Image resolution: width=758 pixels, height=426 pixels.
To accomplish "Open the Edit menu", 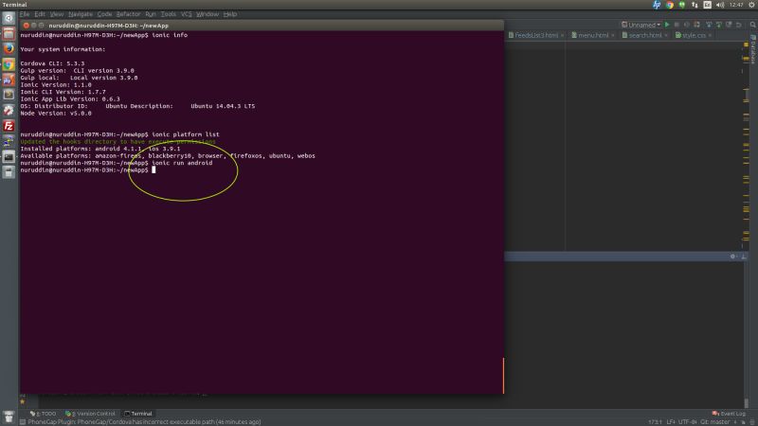I will click(40, 14).
